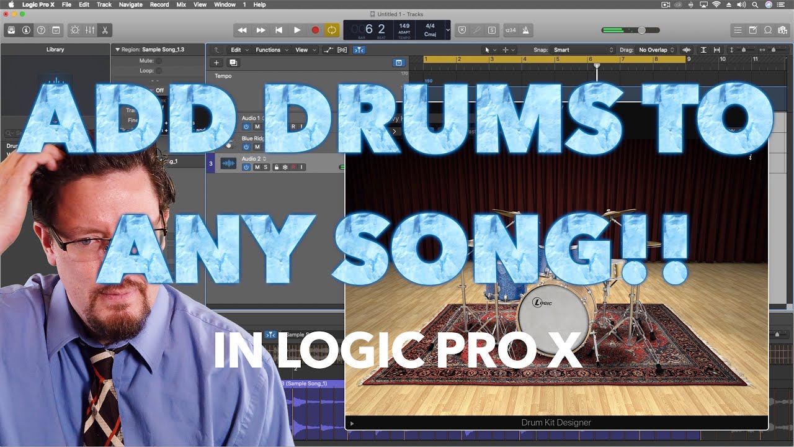
Task: Go to beginning with transport button
Action: (x=279, y=30)
